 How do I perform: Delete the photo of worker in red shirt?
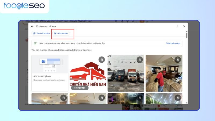tap(178, 60)
